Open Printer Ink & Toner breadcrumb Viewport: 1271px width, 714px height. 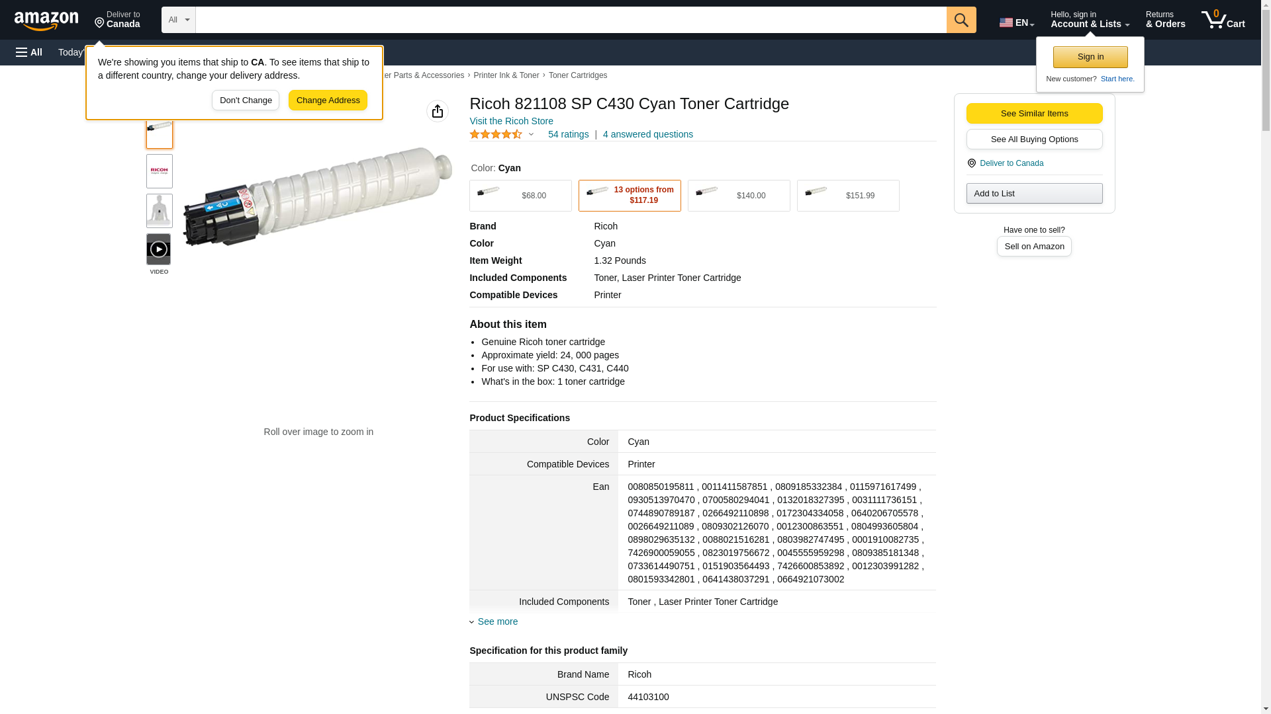click(506, 75)
